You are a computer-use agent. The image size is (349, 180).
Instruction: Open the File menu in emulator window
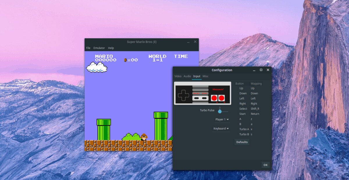point(88,48)
